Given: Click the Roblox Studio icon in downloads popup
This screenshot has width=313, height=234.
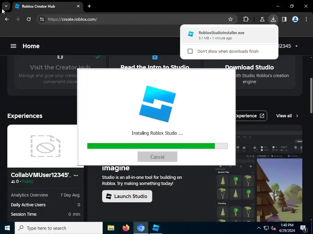Looking at the screenshot, I should pos(191,34).
